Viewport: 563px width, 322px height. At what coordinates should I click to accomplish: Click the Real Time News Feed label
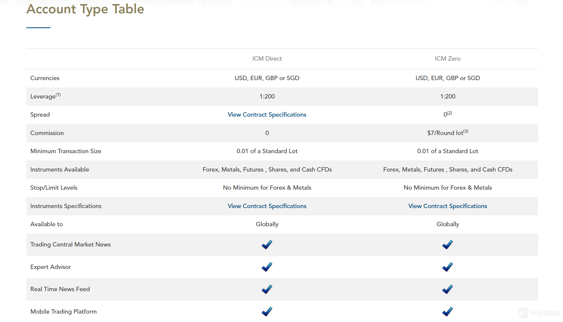click(x=60, y=289)
